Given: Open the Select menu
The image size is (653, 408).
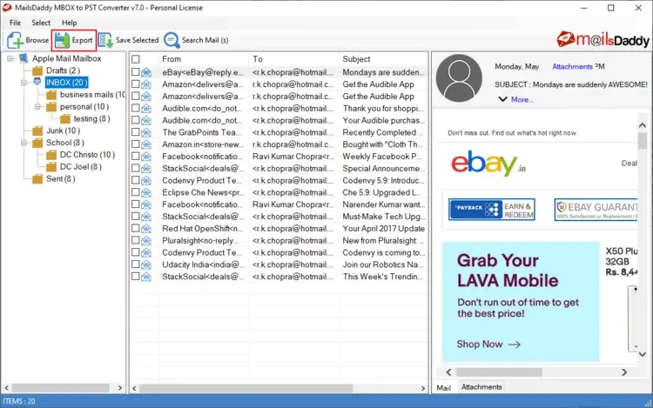Looking at the screenshot, I should (41, 23).
